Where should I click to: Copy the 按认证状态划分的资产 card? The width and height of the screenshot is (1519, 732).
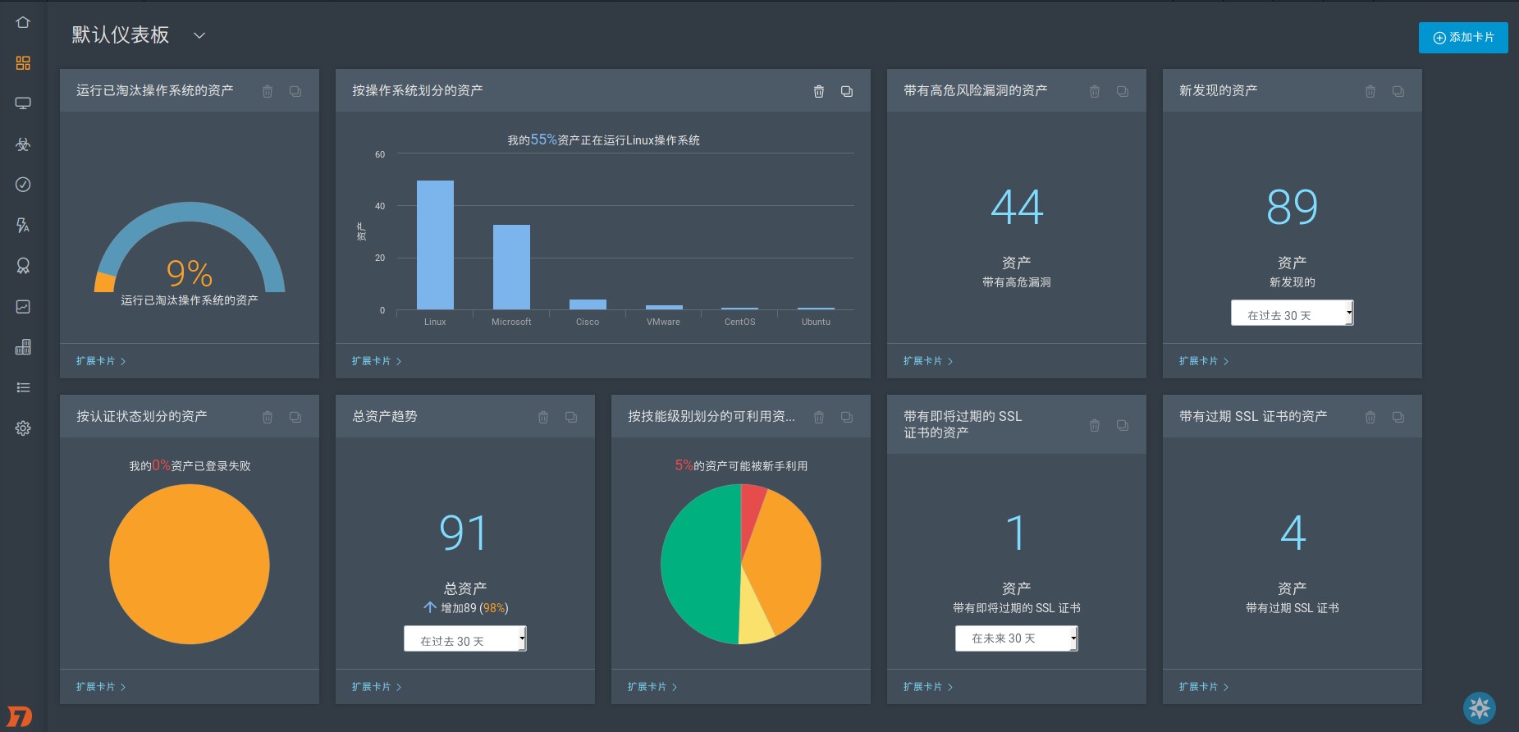295,417
